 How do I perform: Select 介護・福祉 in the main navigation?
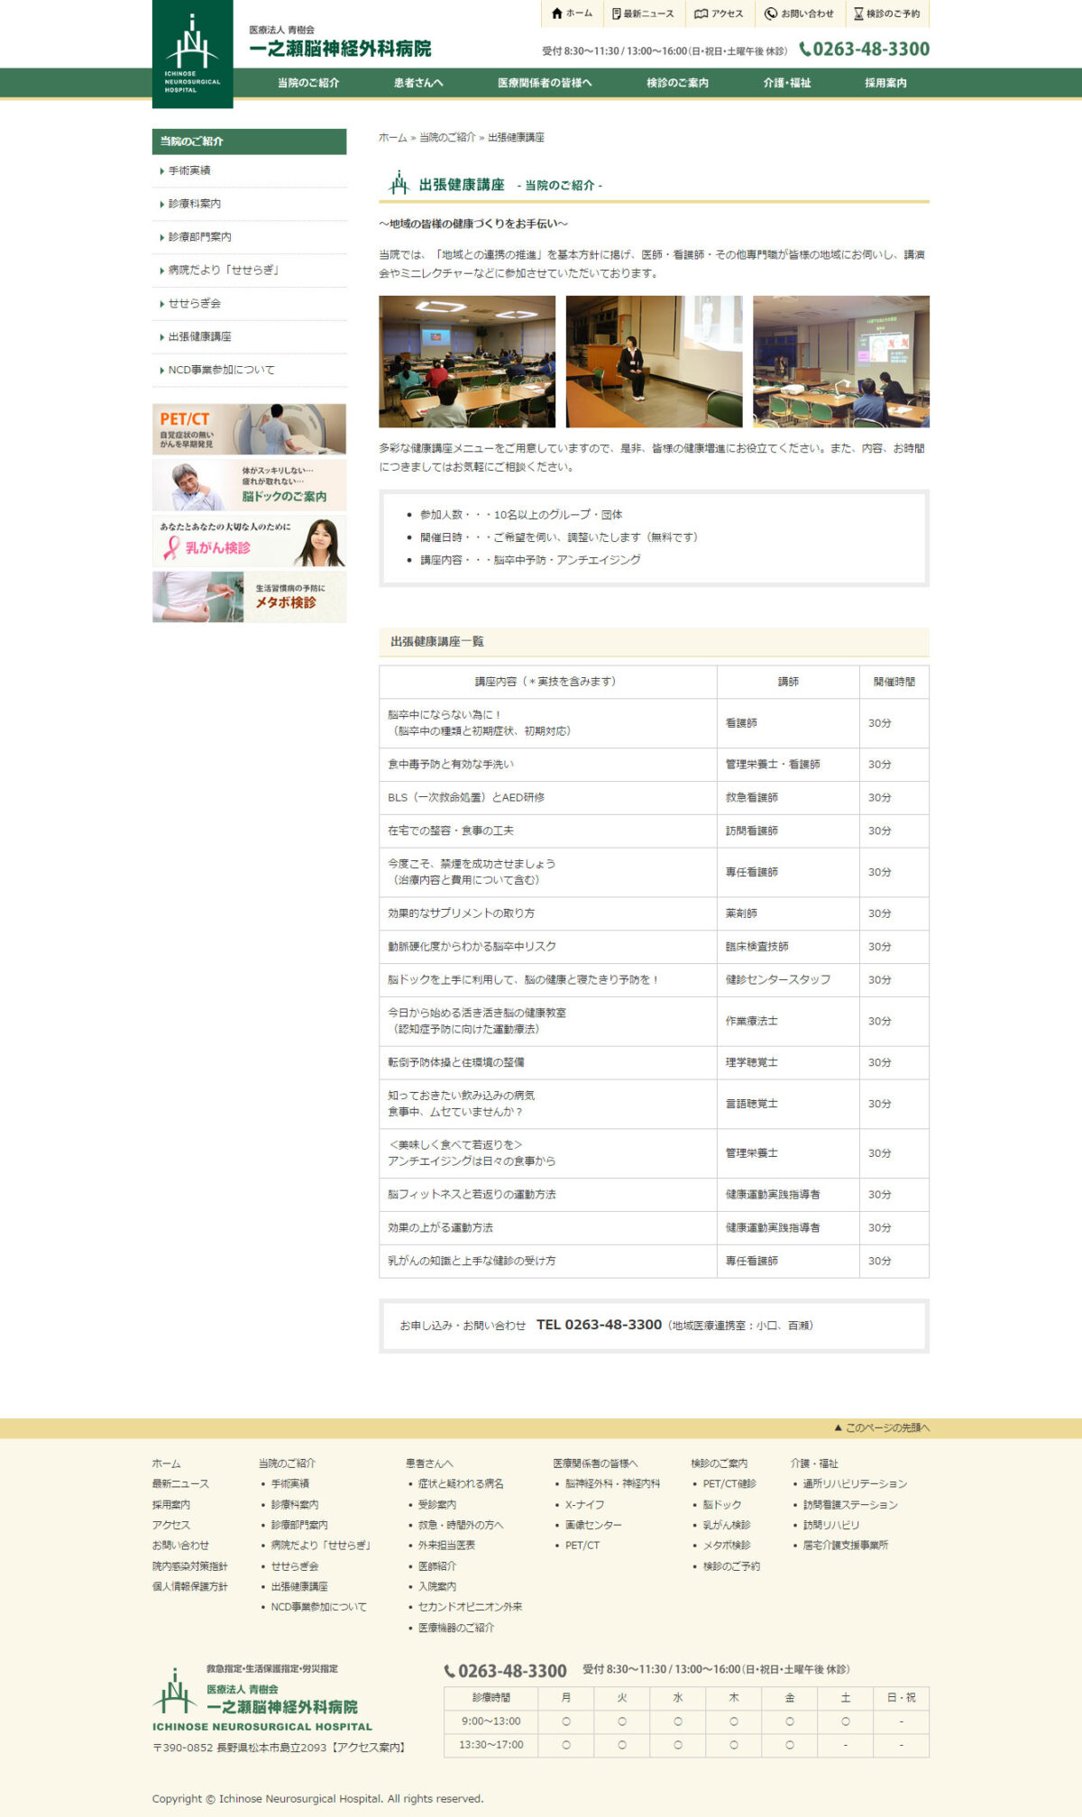[786, 83]
